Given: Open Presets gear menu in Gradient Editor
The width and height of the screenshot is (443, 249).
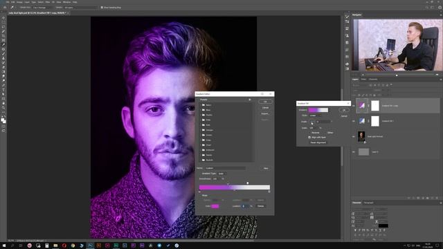Looking at the screenshot, I should tap(249, 100).
